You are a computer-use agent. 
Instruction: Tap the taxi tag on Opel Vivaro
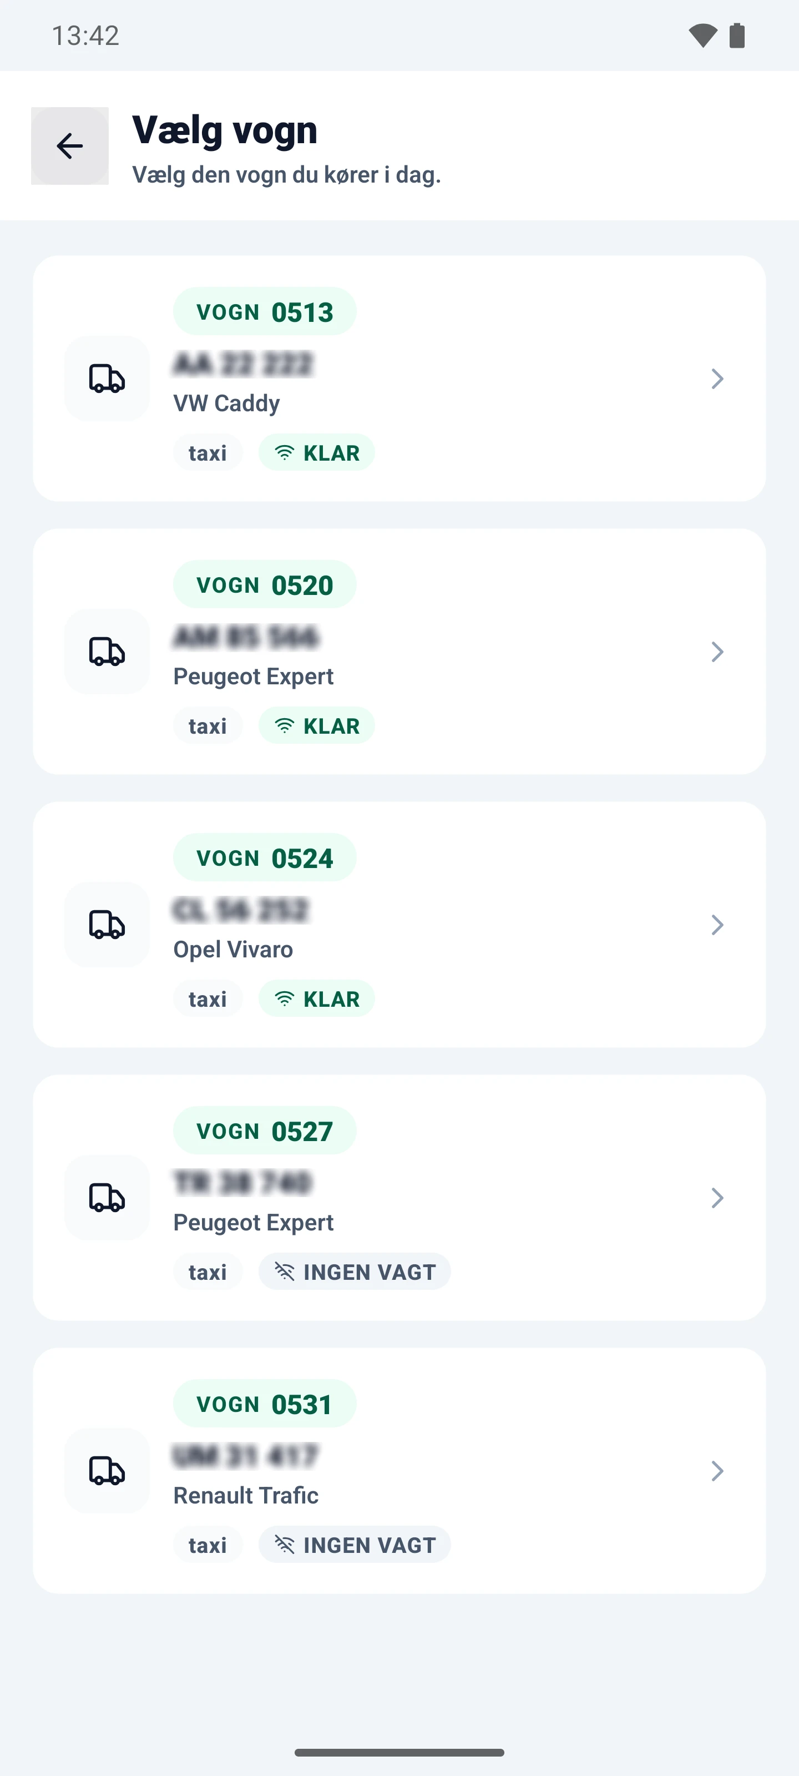click(208, 999)
